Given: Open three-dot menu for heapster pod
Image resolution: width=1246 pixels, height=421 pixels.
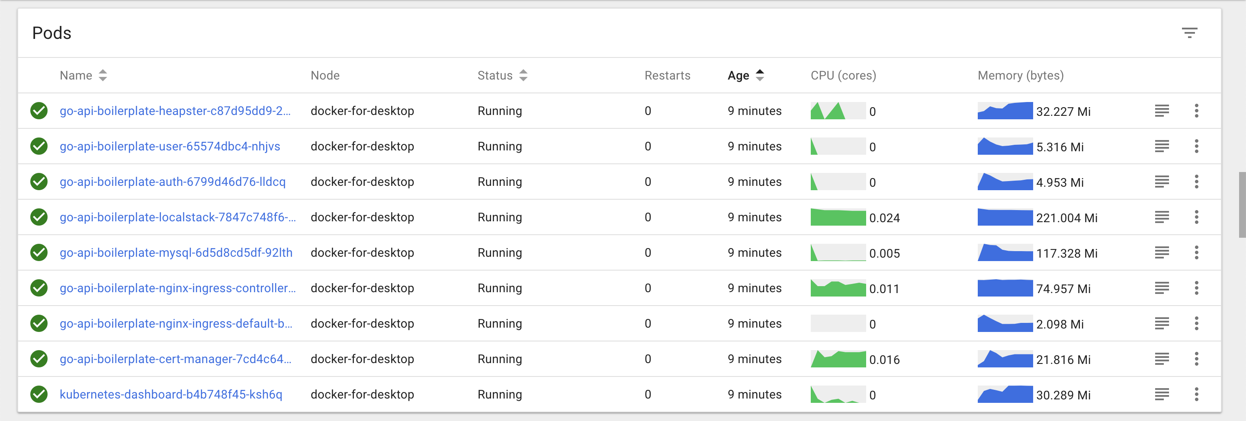Looking at the screenshot, I should point(1196,111).
